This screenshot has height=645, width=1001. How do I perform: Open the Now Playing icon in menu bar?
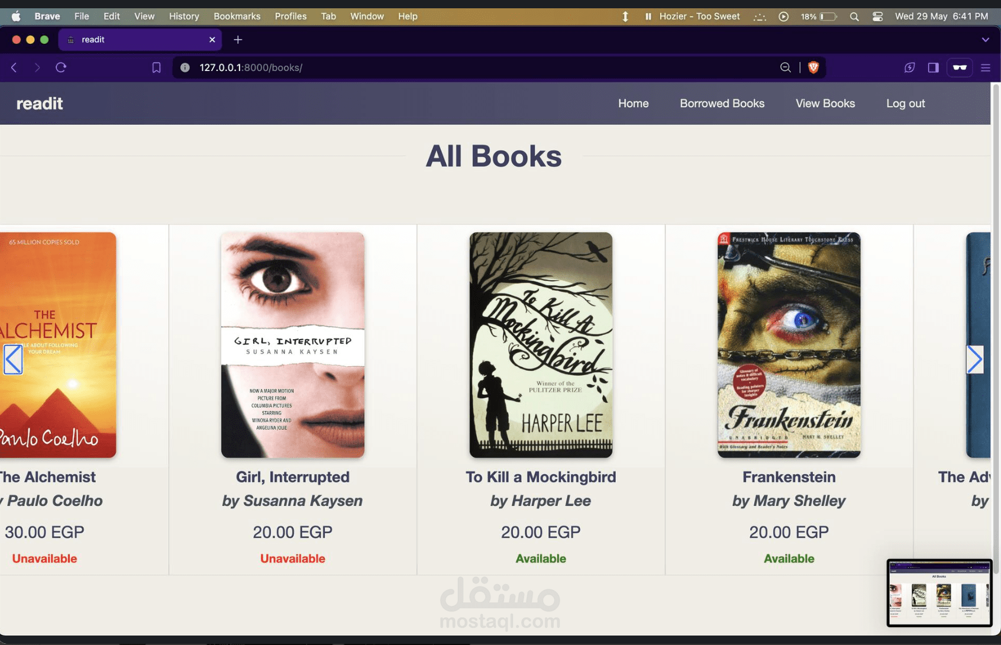pyautogui.click(x=783, y=17)
